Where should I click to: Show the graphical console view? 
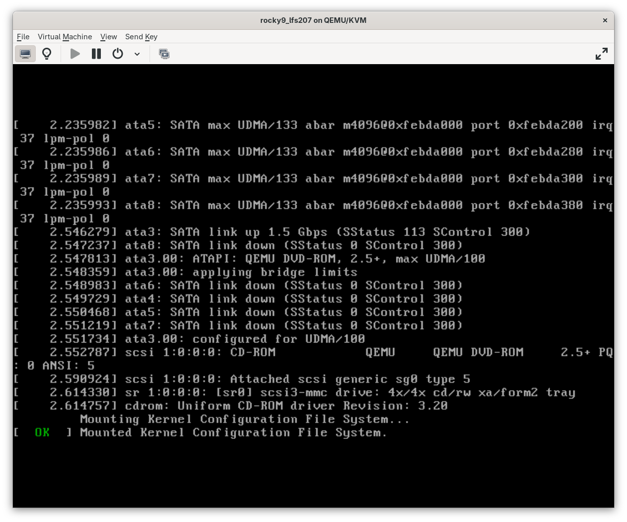[x=25, y=54]
